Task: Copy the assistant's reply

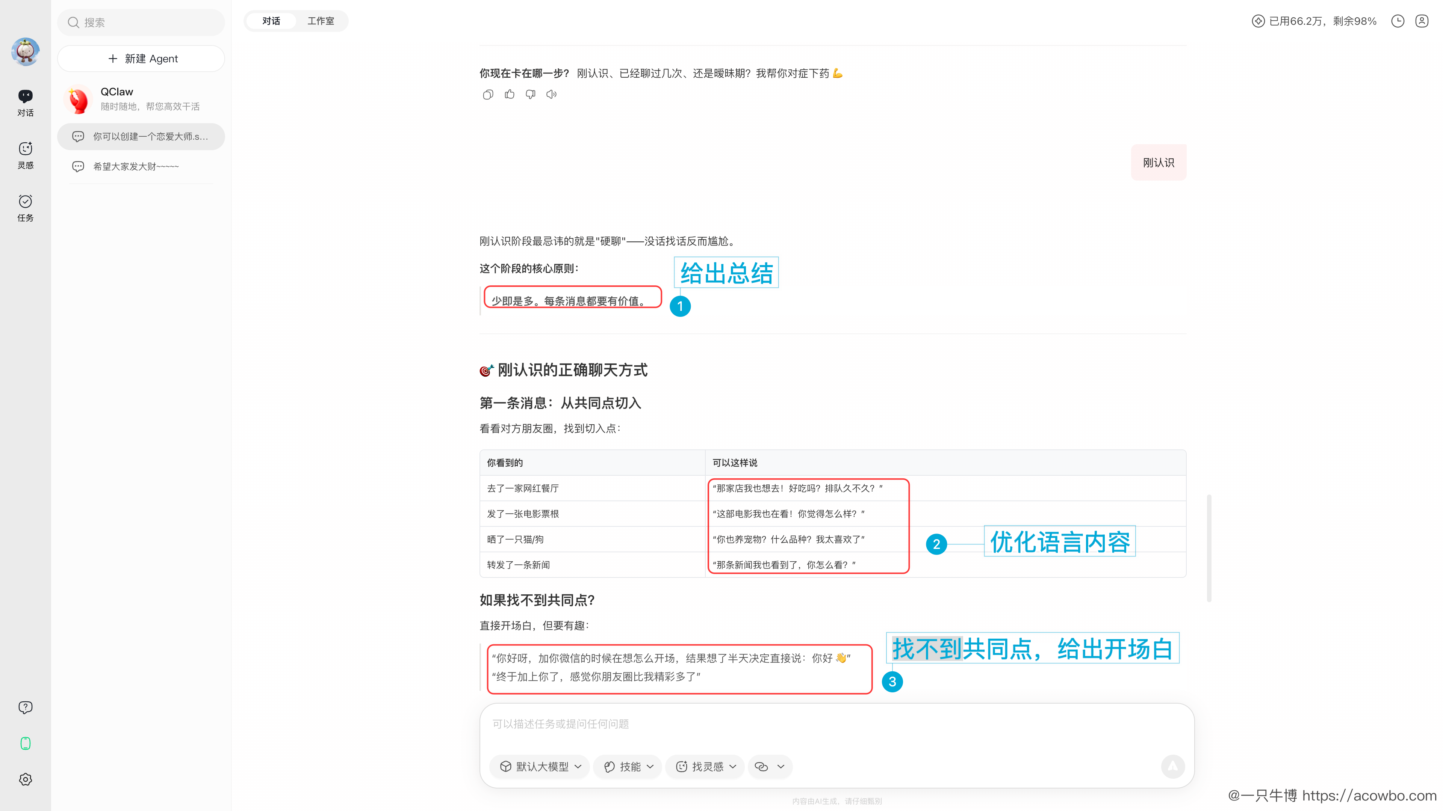Action: [488, 95]
